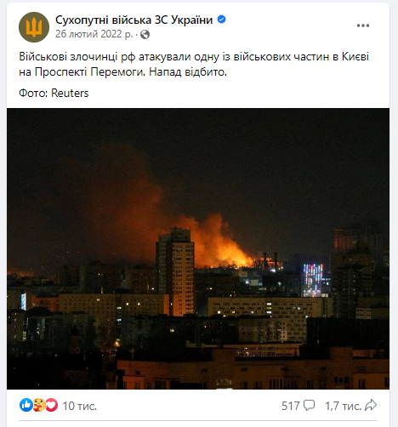
Task: Open the three-dot post options menu
Action: (363, 26)
